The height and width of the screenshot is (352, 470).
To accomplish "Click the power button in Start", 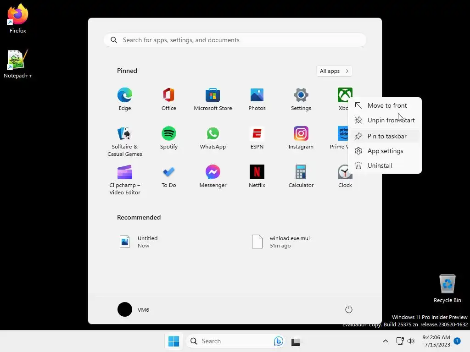I will (x=349, y=309).
